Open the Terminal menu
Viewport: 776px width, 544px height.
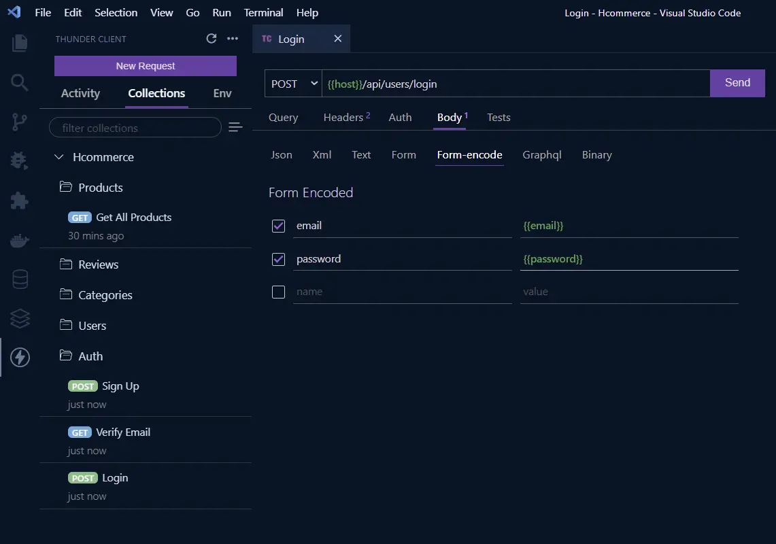(263, 12)
